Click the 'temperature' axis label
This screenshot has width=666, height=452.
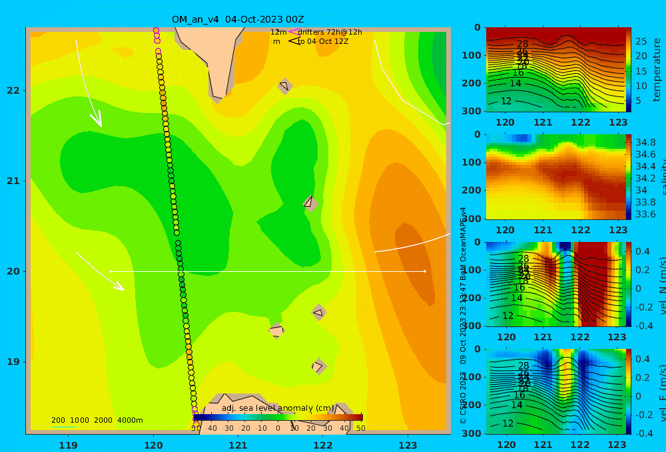pyautogui.click(x=657, y=70)
